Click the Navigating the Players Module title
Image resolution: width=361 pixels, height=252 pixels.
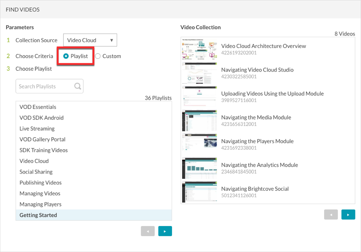pyautogui.click(x=258, y=141)
